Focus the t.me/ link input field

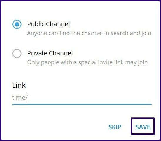(82, 97)
